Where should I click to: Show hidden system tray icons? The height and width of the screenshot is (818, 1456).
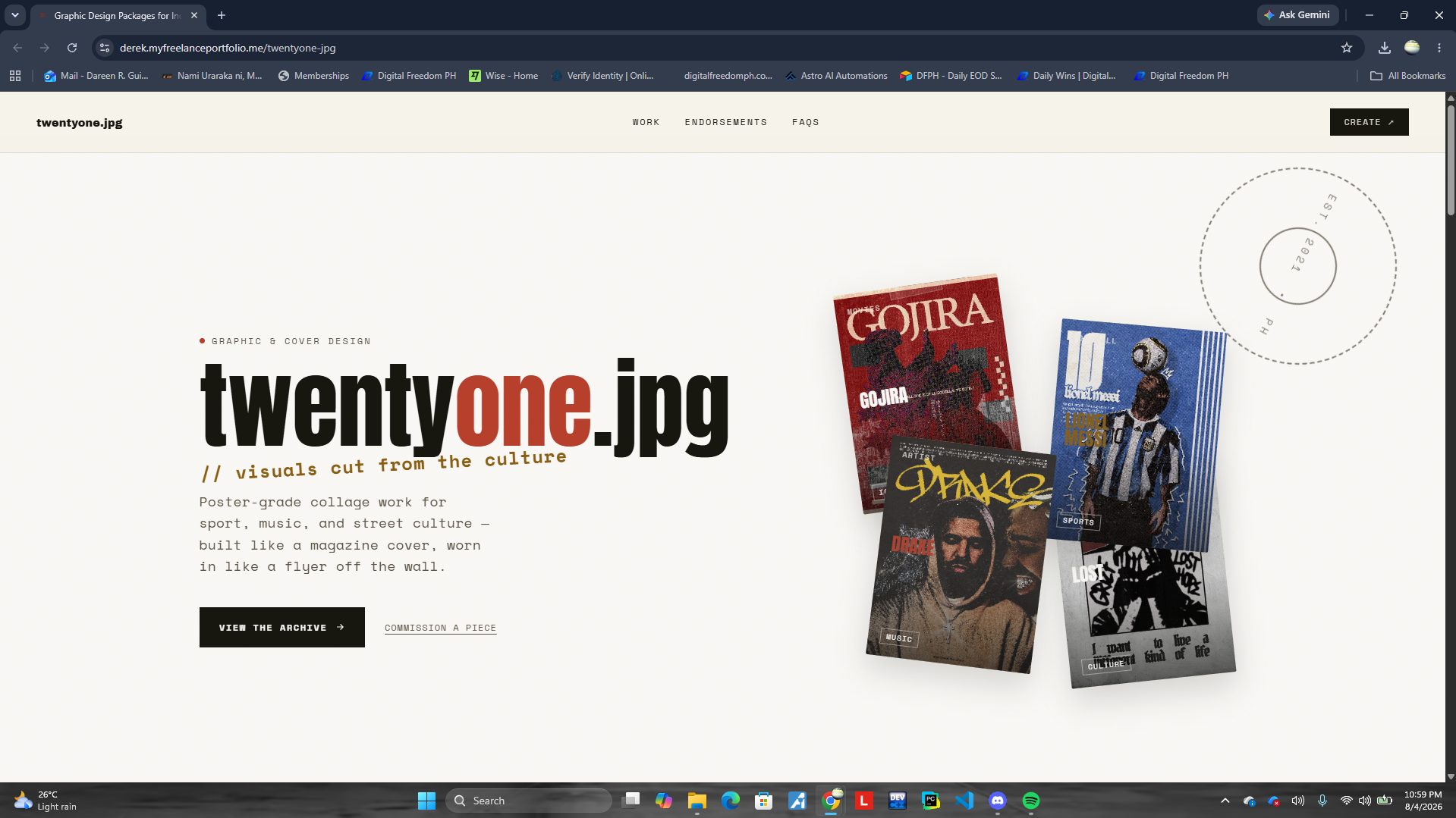click(1225, 801)
